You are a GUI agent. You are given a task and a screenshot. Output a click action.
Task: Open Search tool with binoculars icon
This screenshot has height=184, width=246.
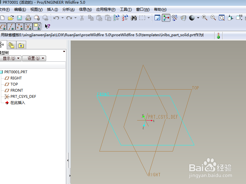click(134, 18)
